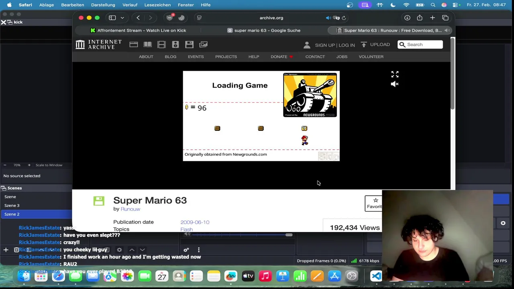Click the Flash topic link
This screenshot has height=289, width=514.
186,229
